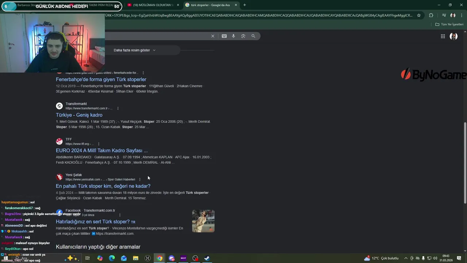Open more options for Goal.com result

point(143,73)
